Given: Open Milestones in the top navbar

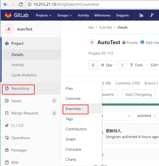Looking at the screenshot, I should (103, 15).
